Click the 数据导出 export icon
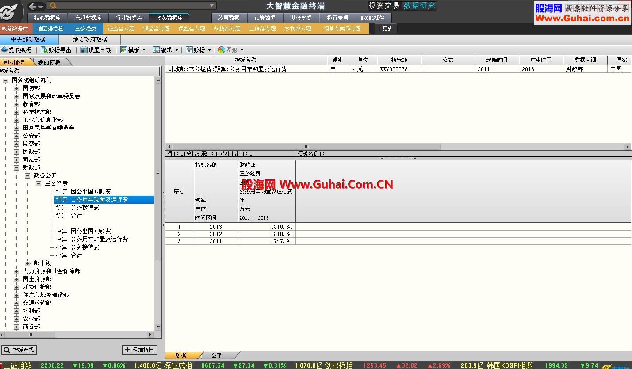632x369 pixels. point(44,50)
